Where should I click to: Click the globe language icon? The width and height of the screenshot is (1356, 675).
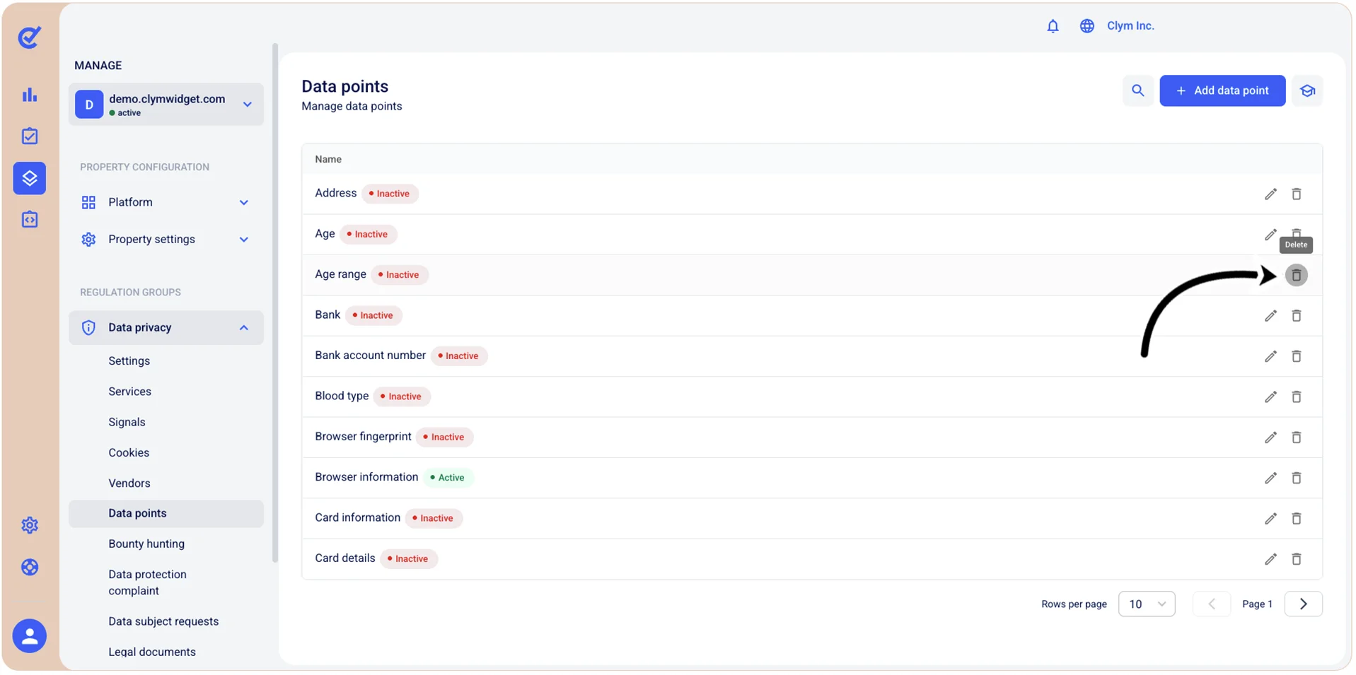point(1086,26)
